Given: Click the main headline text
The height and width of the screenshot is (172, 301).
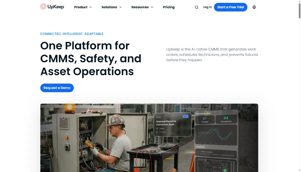Looking at the screenshot, I should click(x=91, y=58).
